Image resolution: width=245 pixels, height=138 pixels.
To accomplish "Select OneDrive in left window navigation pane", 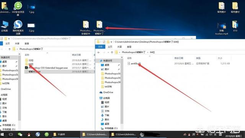I will pos(6,89).
